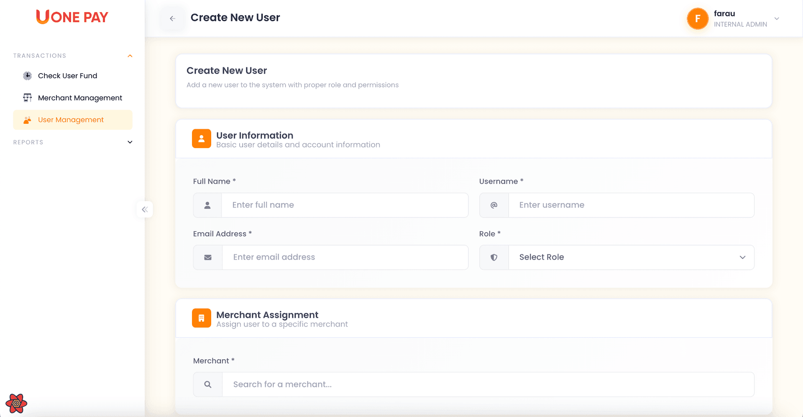This screenshot has height=417, width=803.
Task: Click the magnifier icon in merchant search
Action: 208,384
